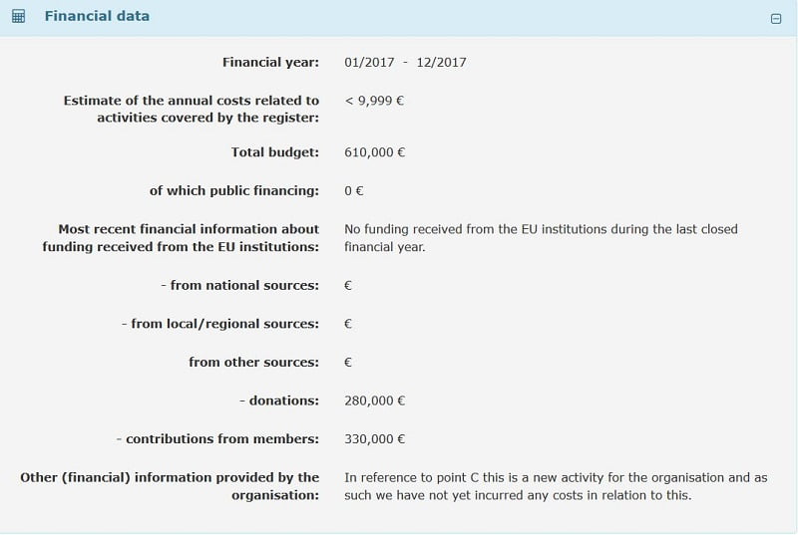The image size is (798, 535).
Task: Click the Financial data section heading
Action: pos(97,16)
